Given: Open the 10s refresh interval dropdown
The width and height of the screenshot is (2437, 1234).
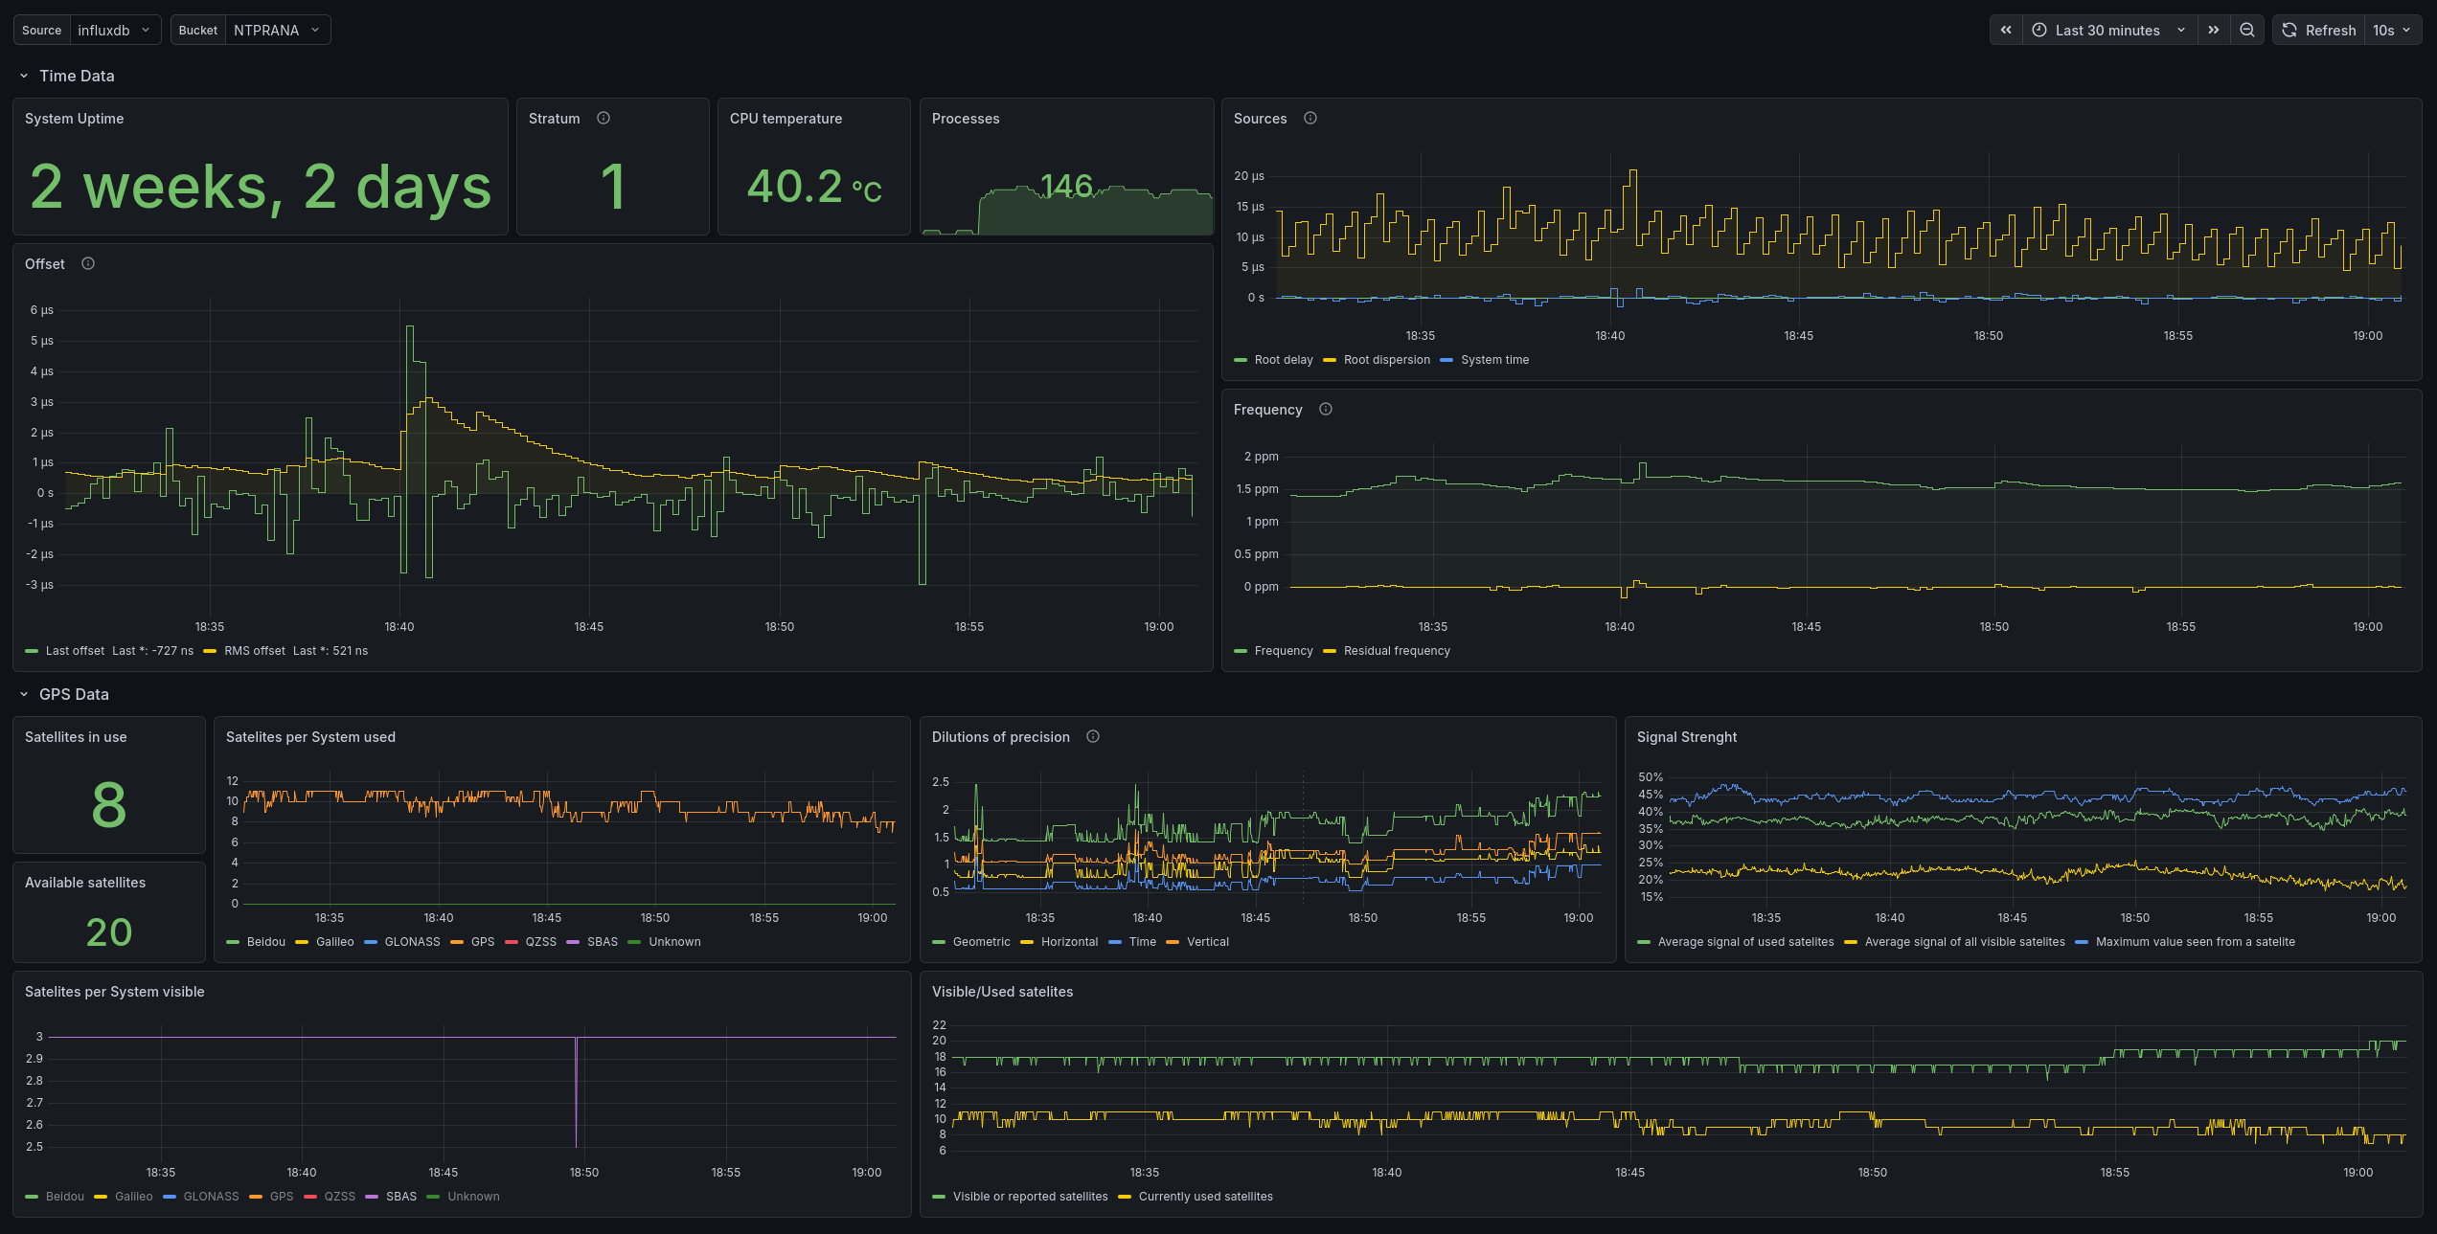Looking at the screenshot, I should pos(2392,30).
